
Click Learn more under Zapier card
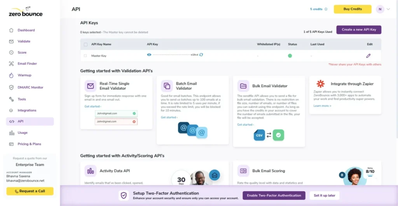click(322, 106)
